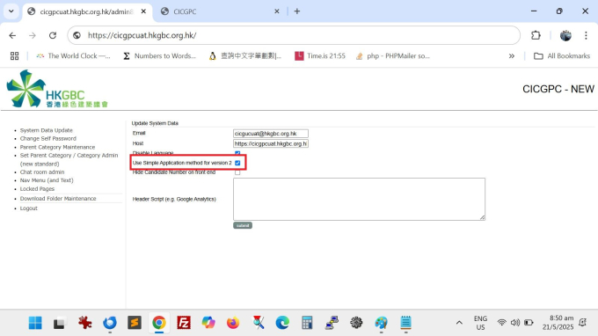Open Chat room admin link

(42, 172)
